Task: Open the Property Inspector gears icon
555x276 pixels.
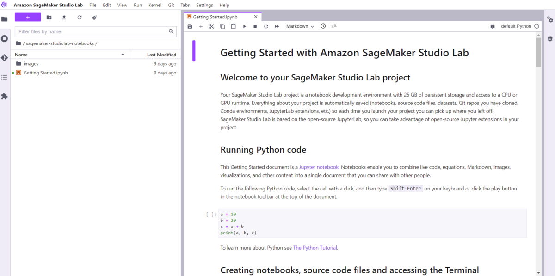Action: coord(550,19)
